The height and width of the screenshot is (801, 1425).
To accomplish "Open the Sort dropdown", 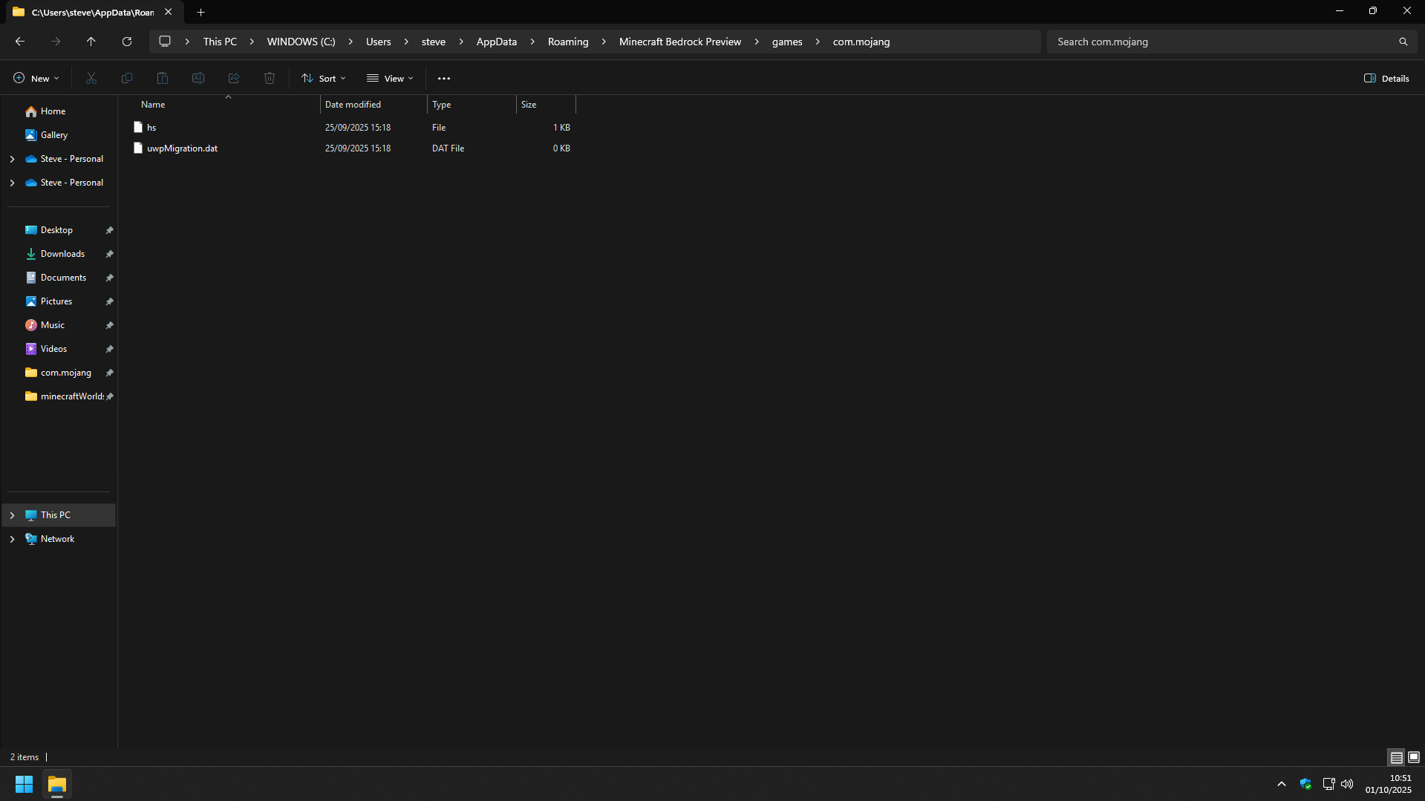I will coord(324,78).
